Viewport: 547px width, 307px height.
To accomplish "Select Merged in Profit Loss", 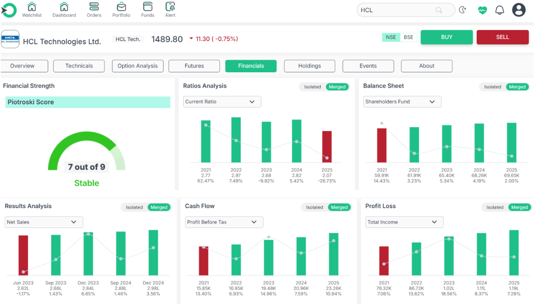I will click(520, 207).
